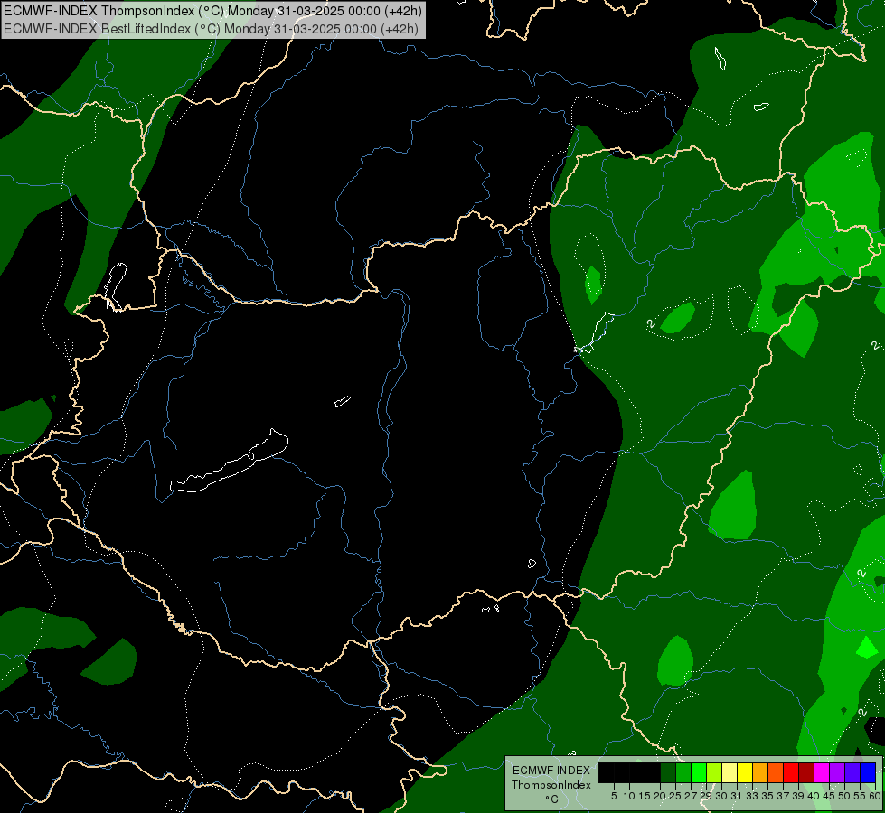
Task: Click legend tick value 35
Action: pyautogui.click(x=767, y=796)
